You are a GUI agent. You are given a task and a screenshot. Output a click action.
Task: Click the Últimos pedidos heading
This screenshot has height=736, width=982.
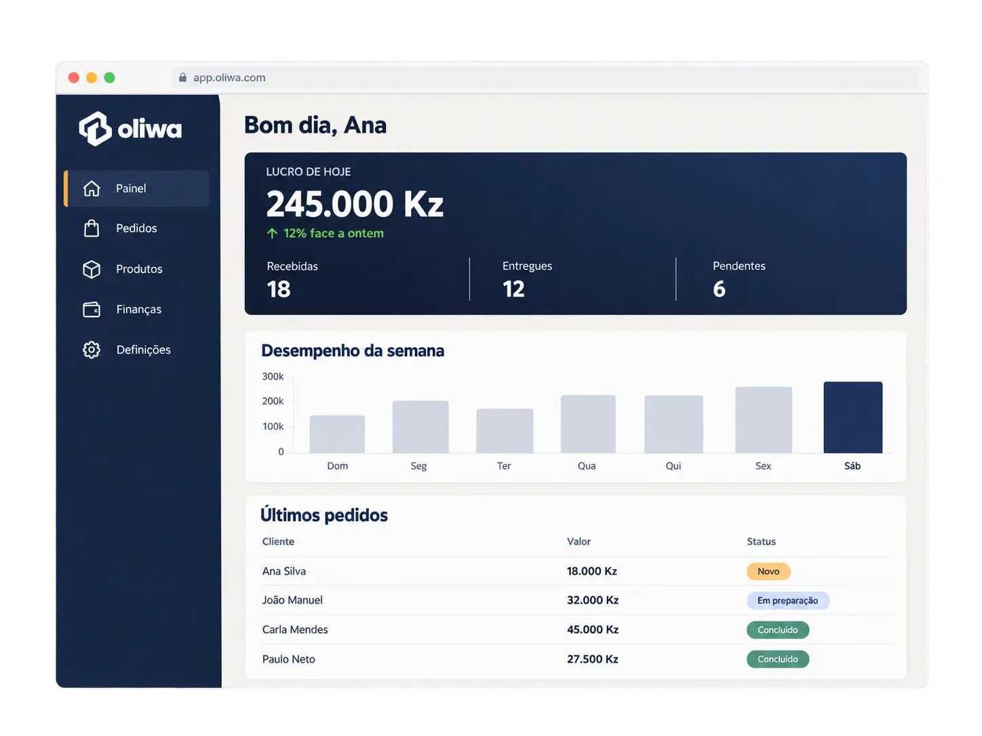324,515
